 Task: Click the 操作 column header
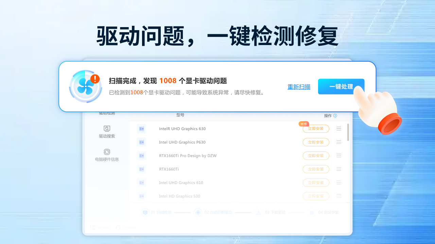coord(328,116)
